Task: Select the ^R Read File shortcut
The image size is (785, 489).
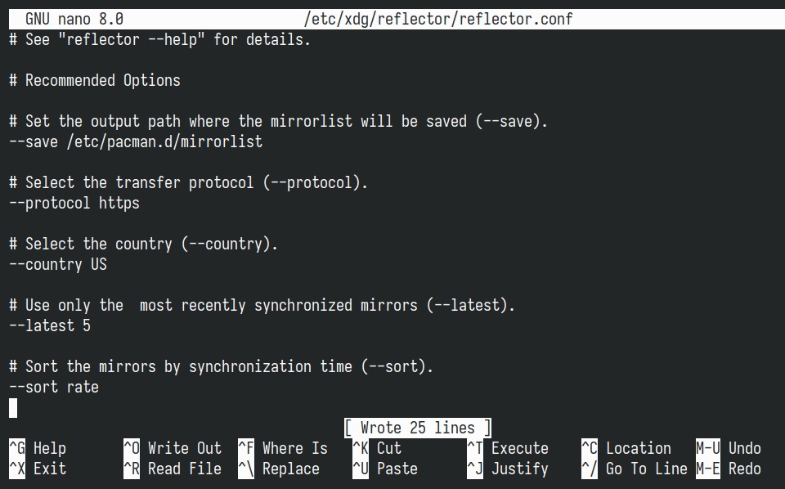Action: click(173, 469)
